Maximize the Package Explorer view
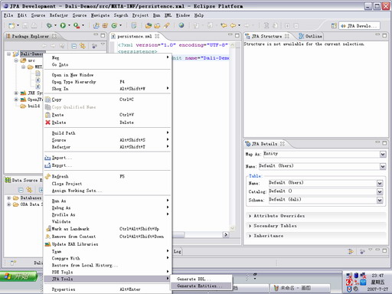The image size is (392, 294). tap(103, 35)
